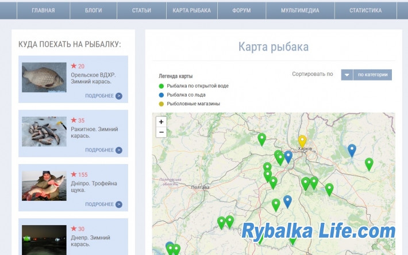
Task: Open the carp fish thumbnail for Орельское ВДХР
Action: (44, 77)
